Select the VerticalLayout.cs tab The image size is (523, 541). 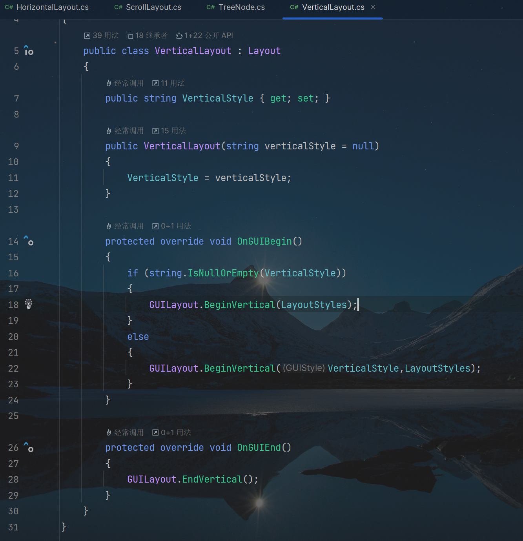333,7
